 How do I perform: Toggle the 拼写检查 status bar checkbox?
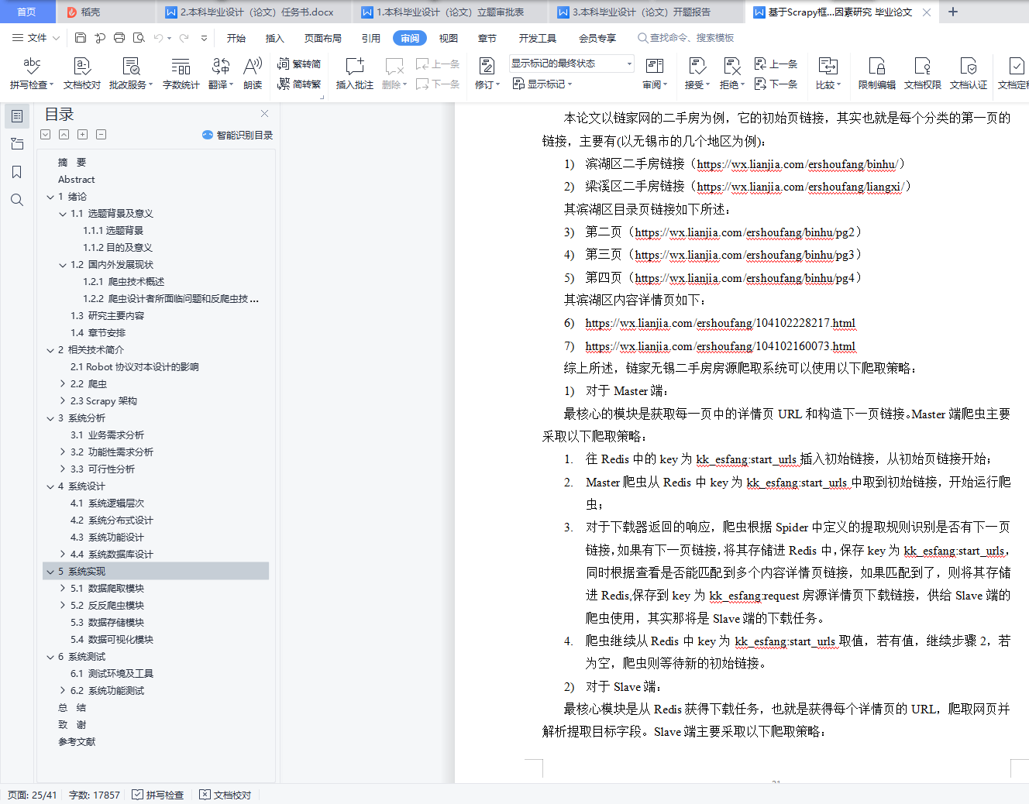158,795
